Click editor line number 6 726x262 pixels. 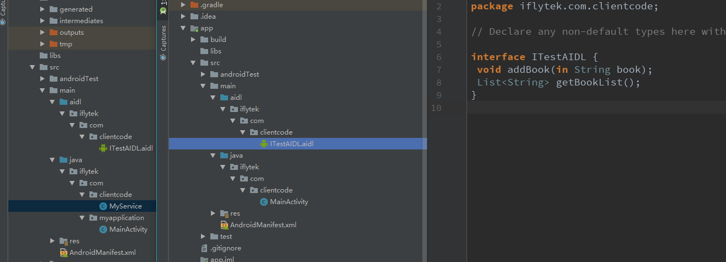[438, 57]
